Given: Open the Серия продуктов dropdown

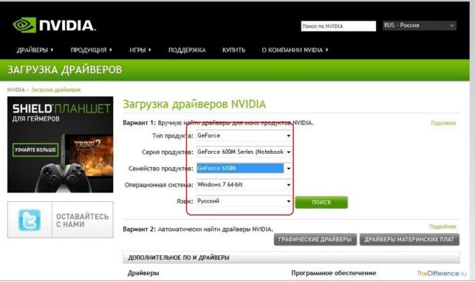Looking at the screenshot, I should [x=244, y=152].
